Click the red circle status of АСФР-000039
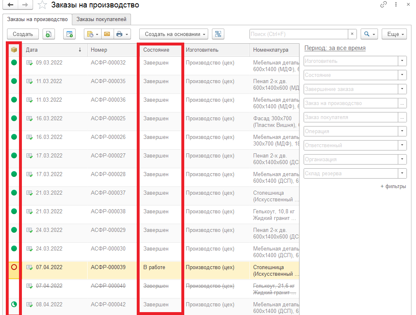 (14, 267)
